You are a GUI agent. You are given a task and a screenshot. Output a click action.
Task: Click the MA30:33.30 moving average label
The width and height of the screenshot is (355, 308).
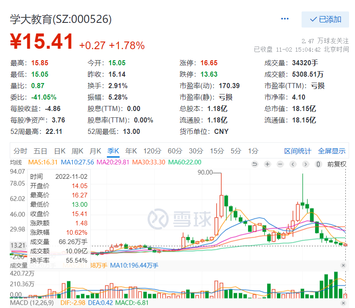(x=148, y=162)
